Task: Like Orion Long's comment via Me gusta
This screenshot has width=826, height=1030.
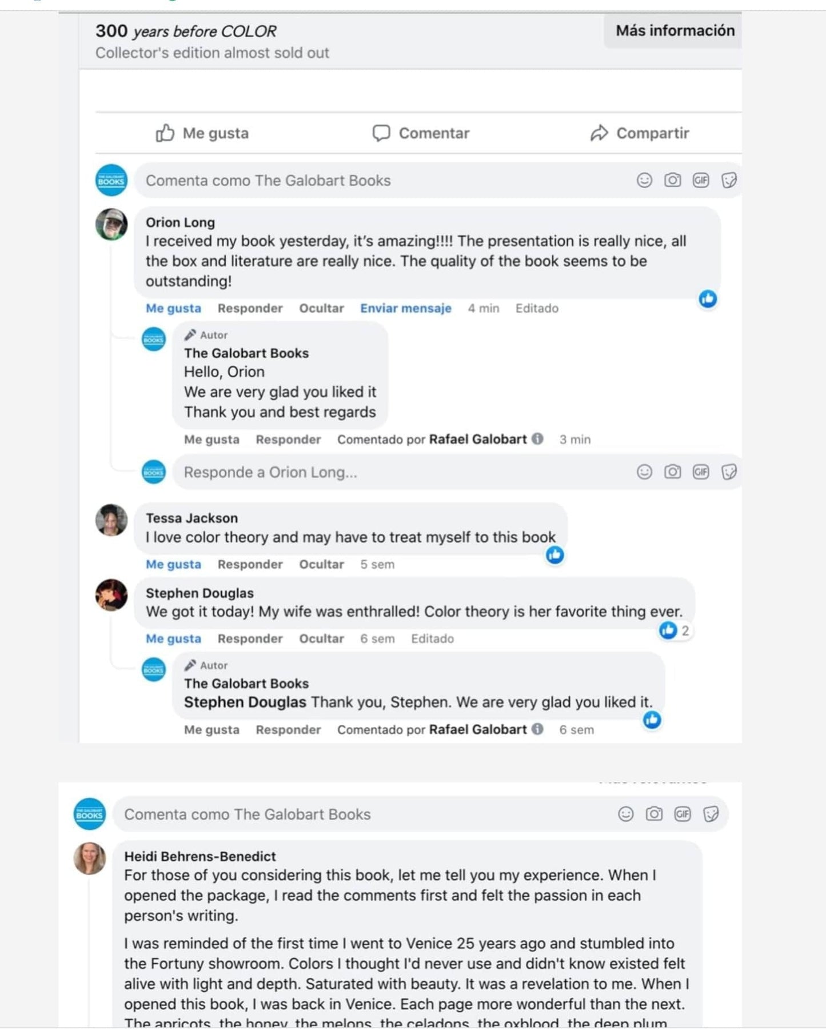Action: (173, 309)
